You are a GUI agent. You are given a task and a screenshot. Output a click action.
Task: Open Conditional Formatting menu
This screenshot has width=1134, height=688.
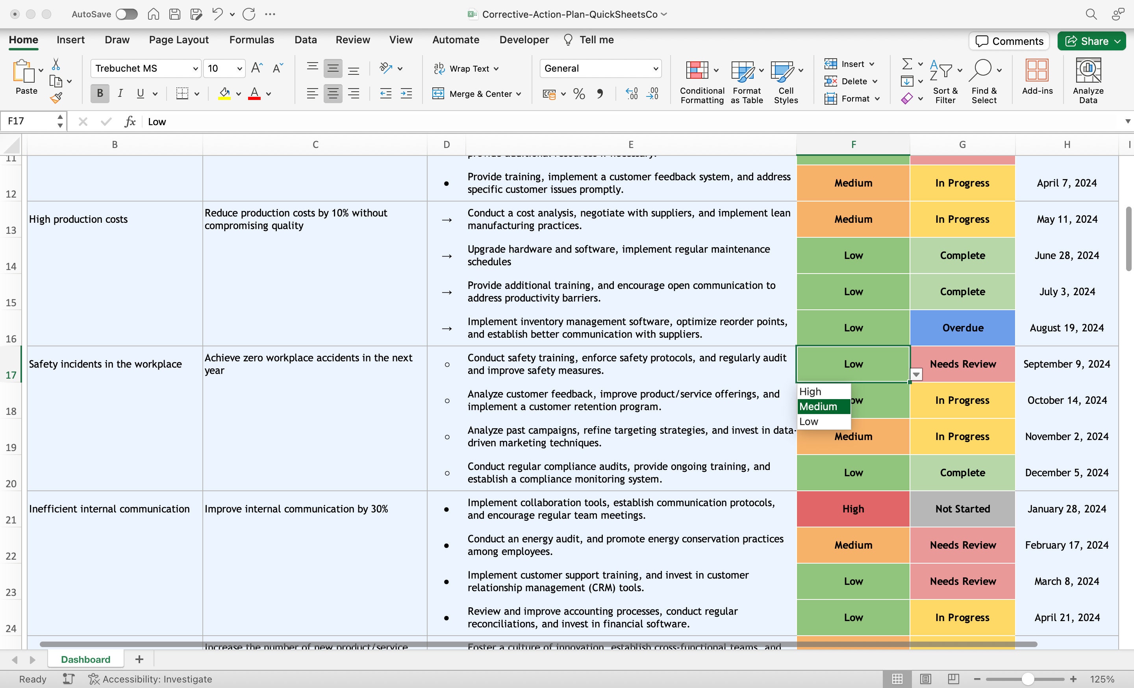coord(702,81)
